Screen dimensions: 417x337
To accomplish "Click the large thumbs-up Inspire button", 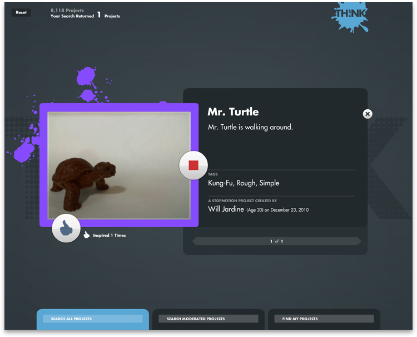I will pyautogui.click(x=66, y=228).
